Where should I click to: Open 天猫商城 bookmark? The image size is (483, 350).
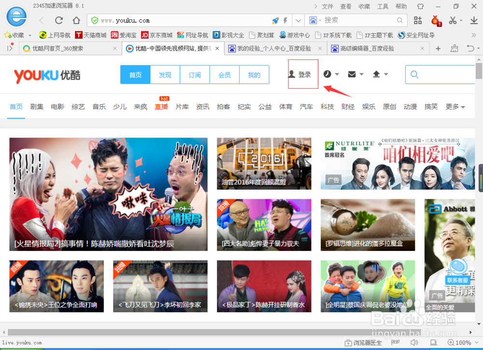point(91,35)
